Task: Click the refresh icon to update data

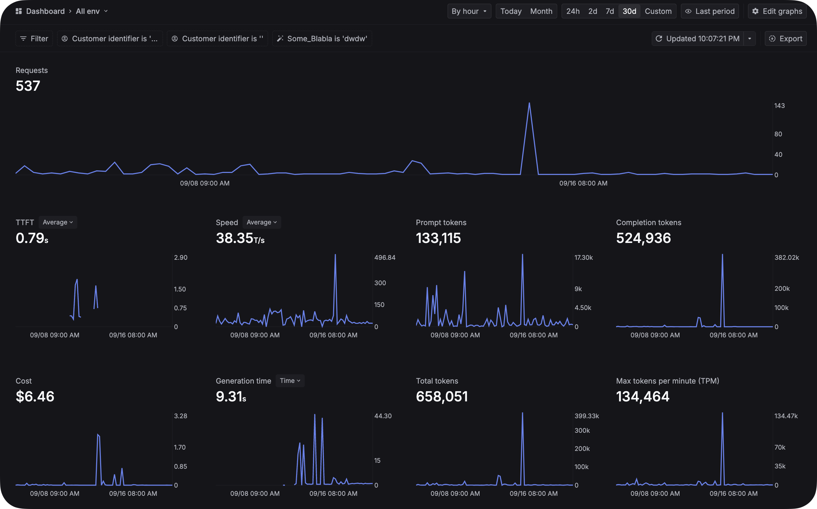Action: [660, 38]
